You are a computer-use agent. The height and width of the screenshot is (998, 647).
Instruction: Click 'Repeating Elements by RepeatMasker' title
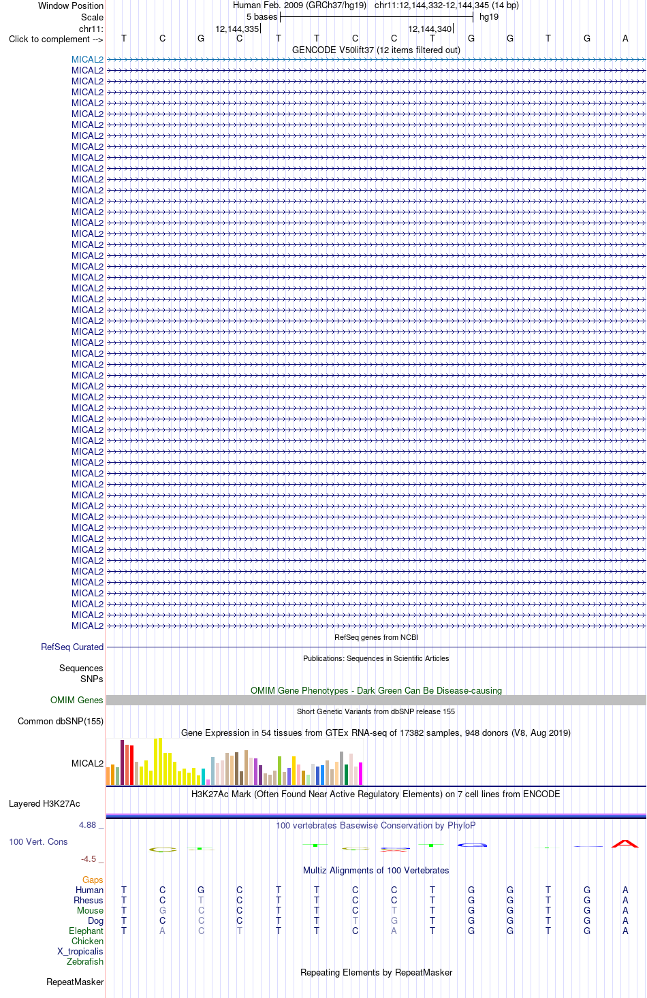pyautogui.click(x=376, y=972)
